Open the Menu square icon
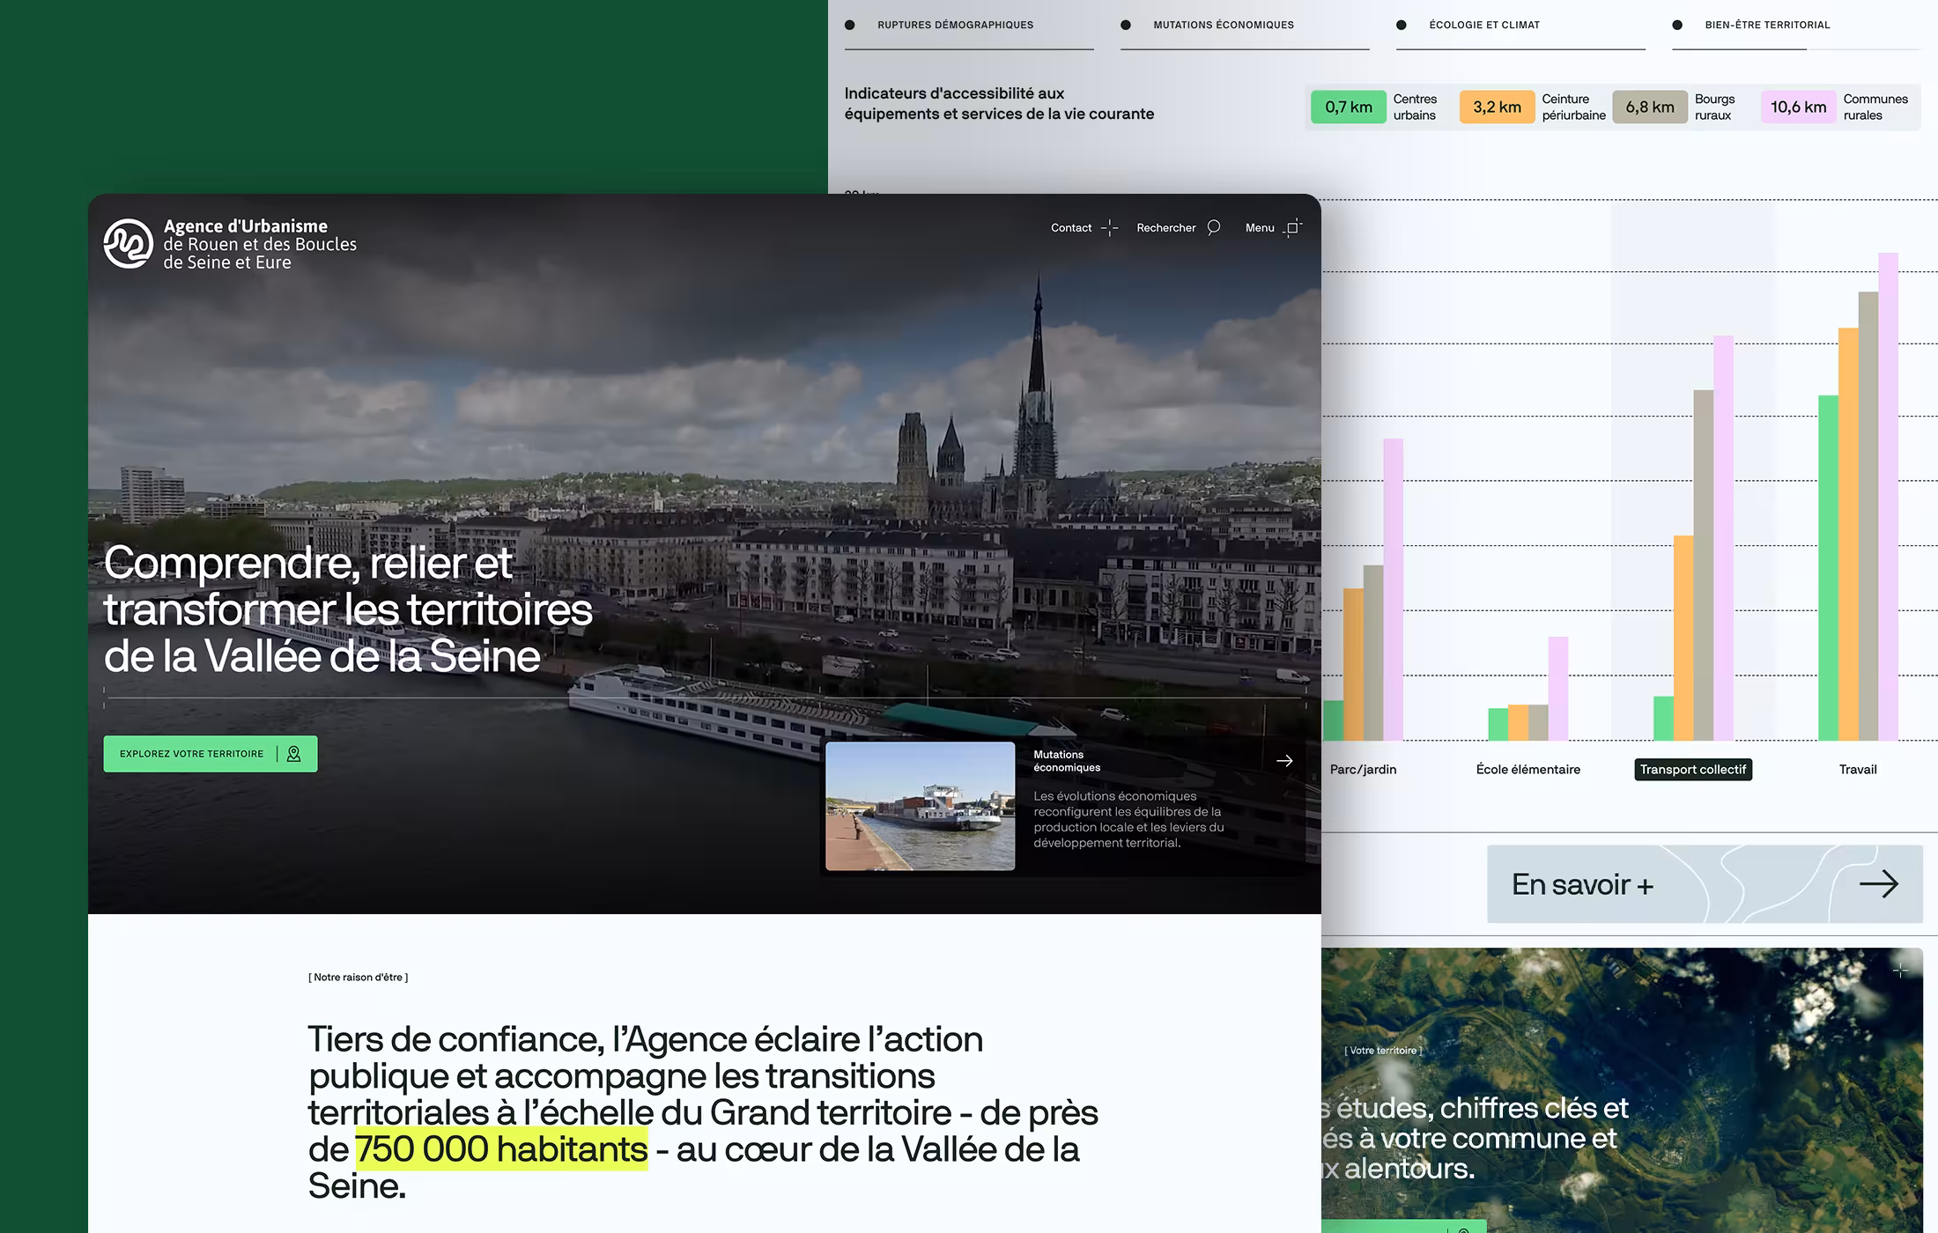The height and width of the screenshot is (1233, 1938). [1291, 228]
